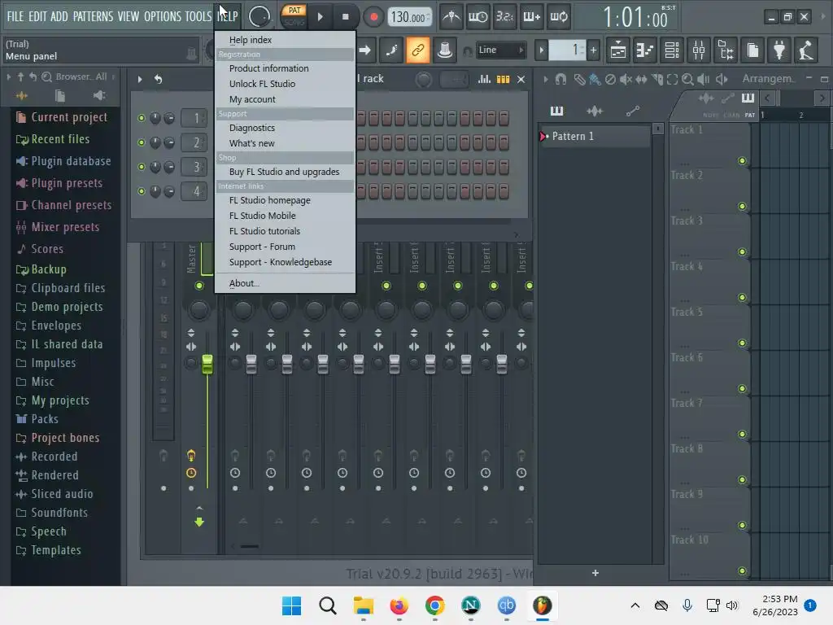Open the Mixer icon in toolbar
The height and width of the screenshot is (625, 833).
coord(699,50)
